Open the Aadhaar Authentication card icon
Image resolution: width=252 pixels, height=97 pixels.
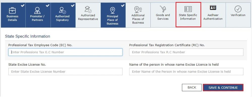pyautogui.click(x=213, y=8)
